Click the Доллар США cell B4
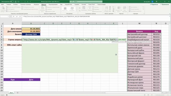Screen dimensions: 171x96 (x=31, y=34)
